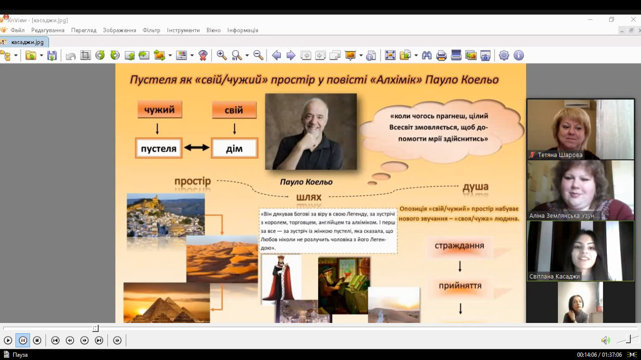Click the zoom out magnifier icon
This screenshot has height=360, width=641.
(259, 55)
